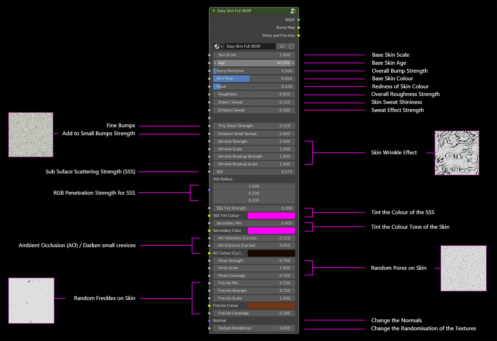Click the Age input socket
This screenshot has height=341, width=497.
[x=209, y=63]
